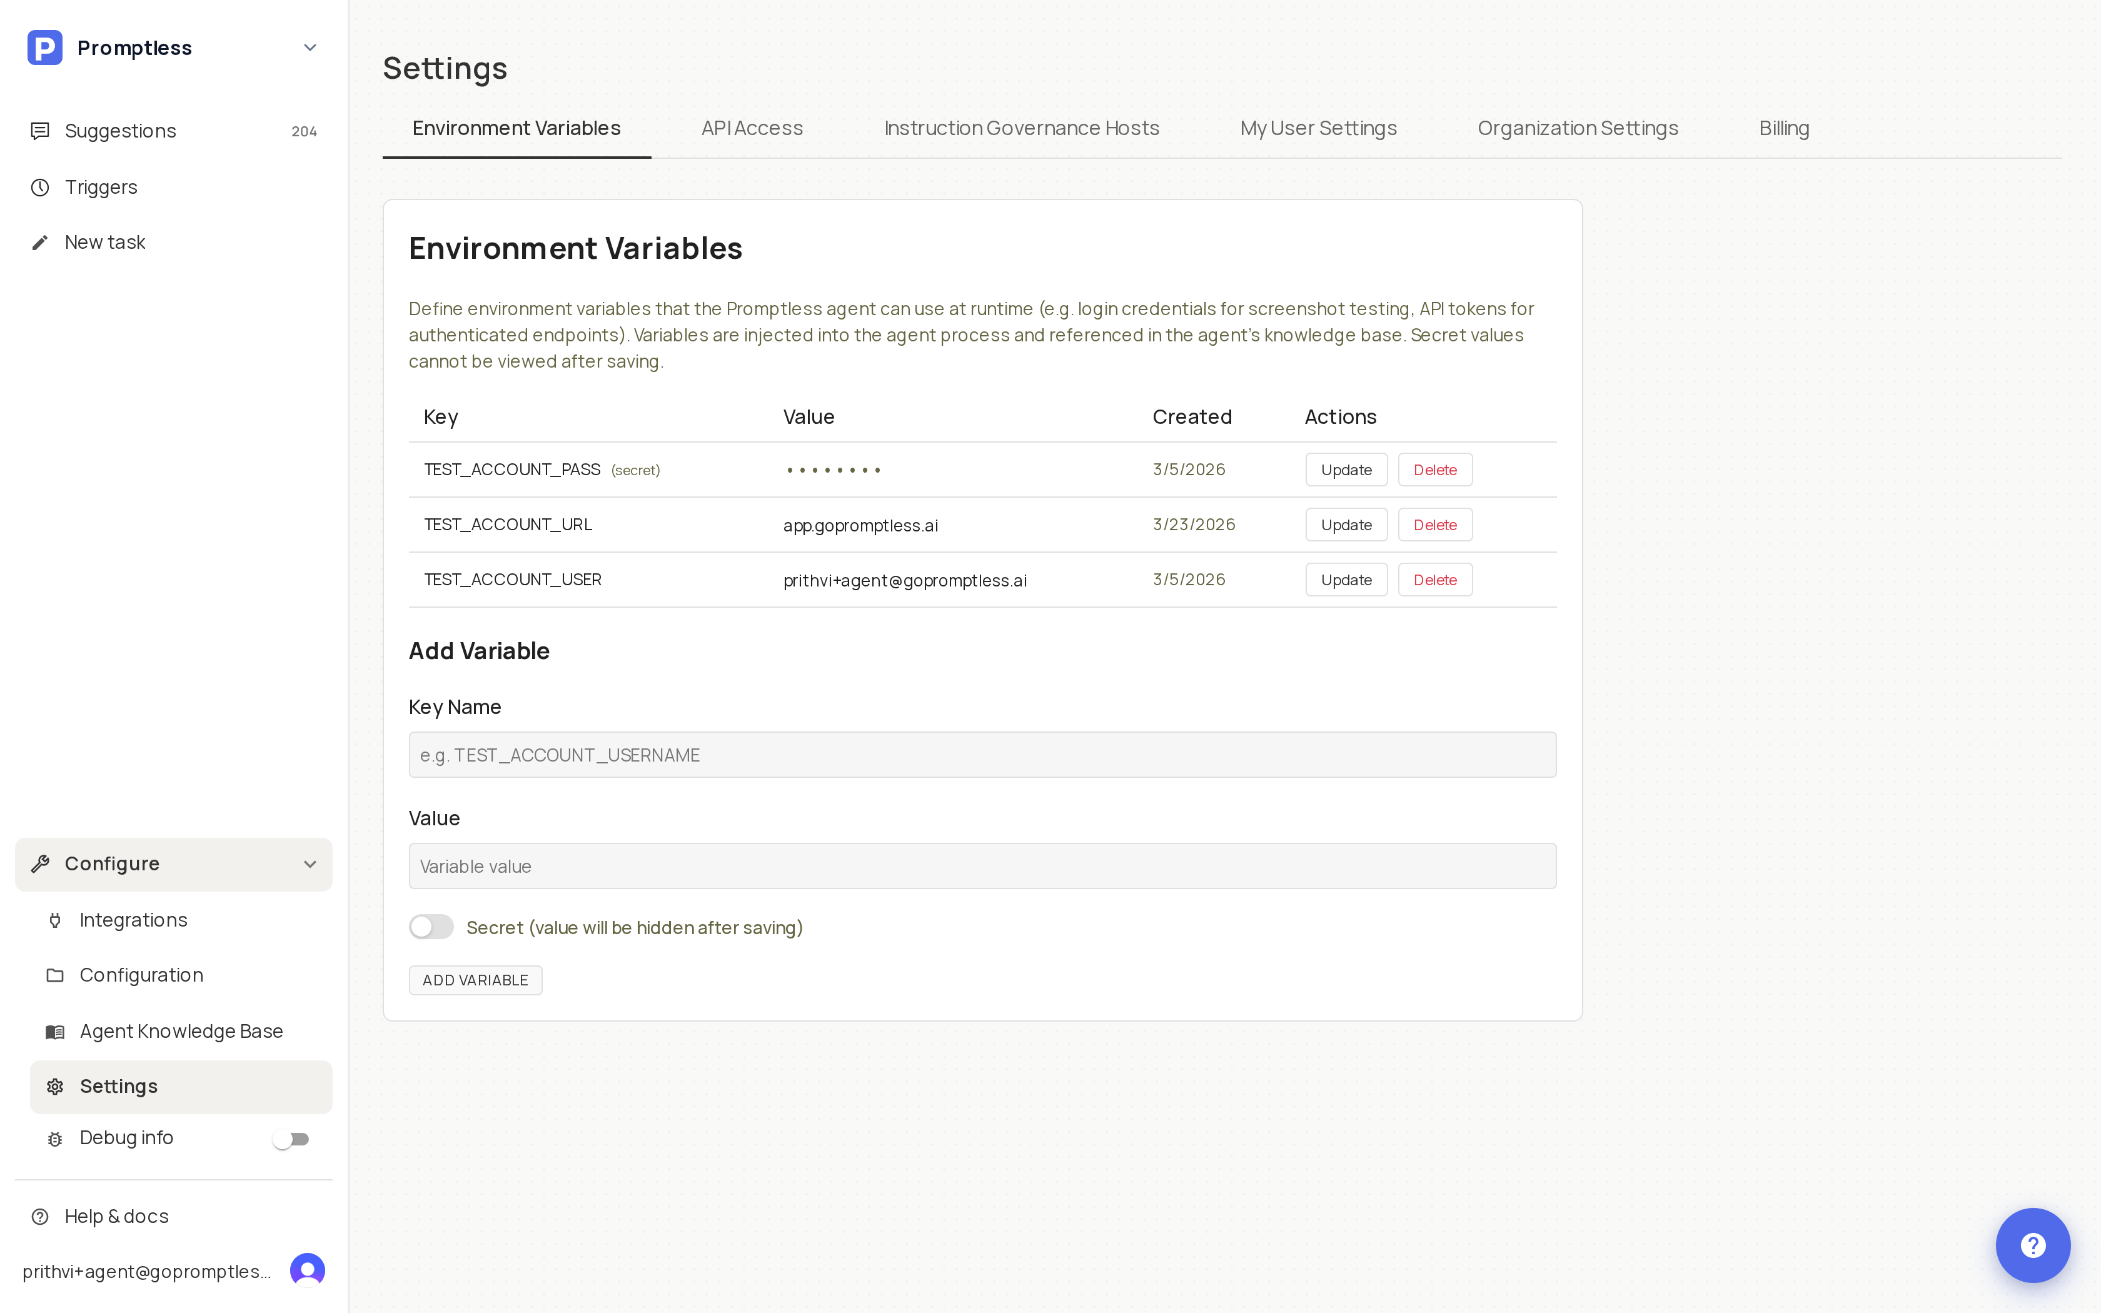Switch to the API Access tab
This screenshot has width=2101, height=1313.
[752, 129]
